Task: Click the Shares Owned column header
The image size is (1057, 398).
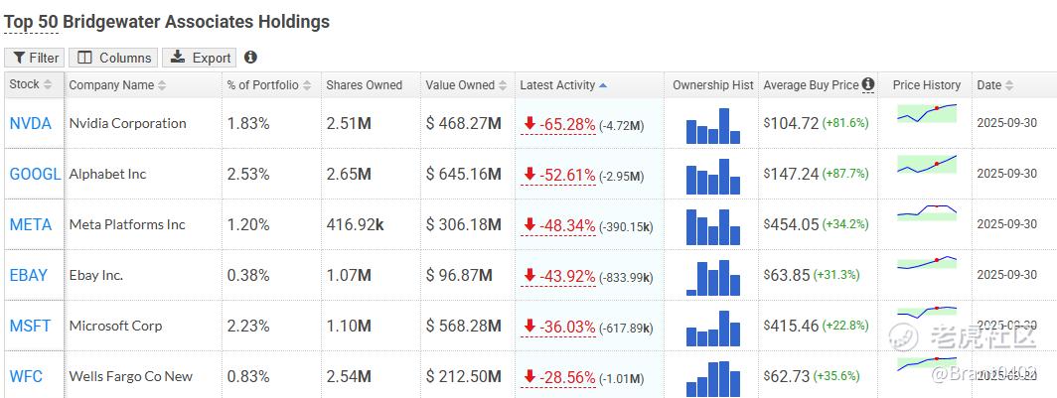Action: [364, 85]
